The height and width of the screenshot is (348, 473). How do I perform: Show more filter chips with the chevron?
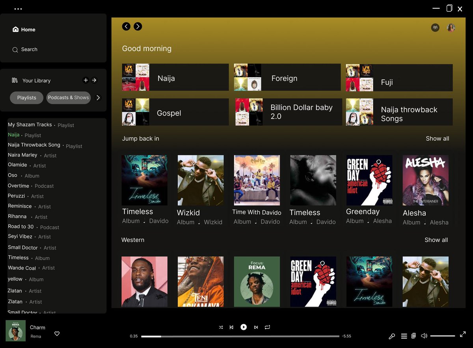click(x=98, y=98)
